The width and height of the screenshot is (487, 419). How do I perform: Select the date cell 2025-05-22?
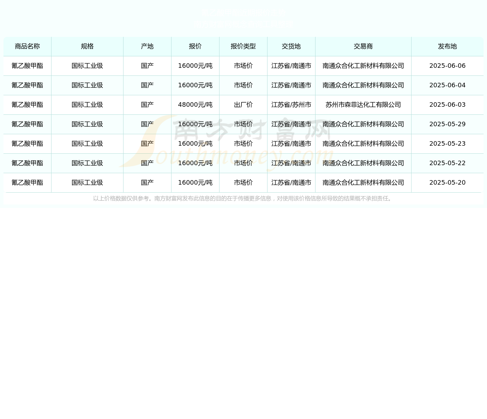coord(447,163)
